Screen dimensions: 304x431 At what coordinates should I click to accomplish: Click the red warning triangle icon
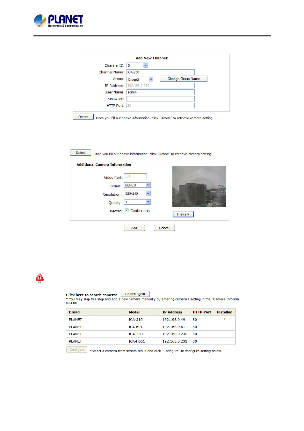point(40,278)
